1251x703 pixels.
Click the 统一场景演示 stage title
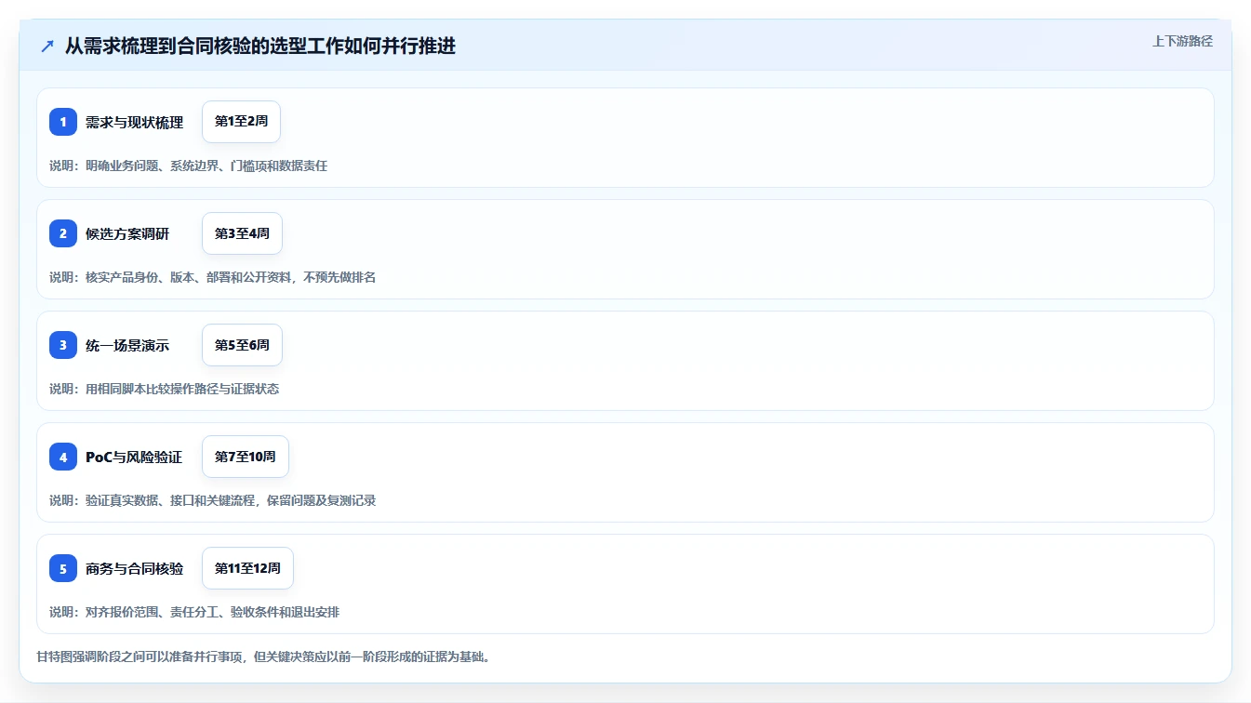click(127, 345)
